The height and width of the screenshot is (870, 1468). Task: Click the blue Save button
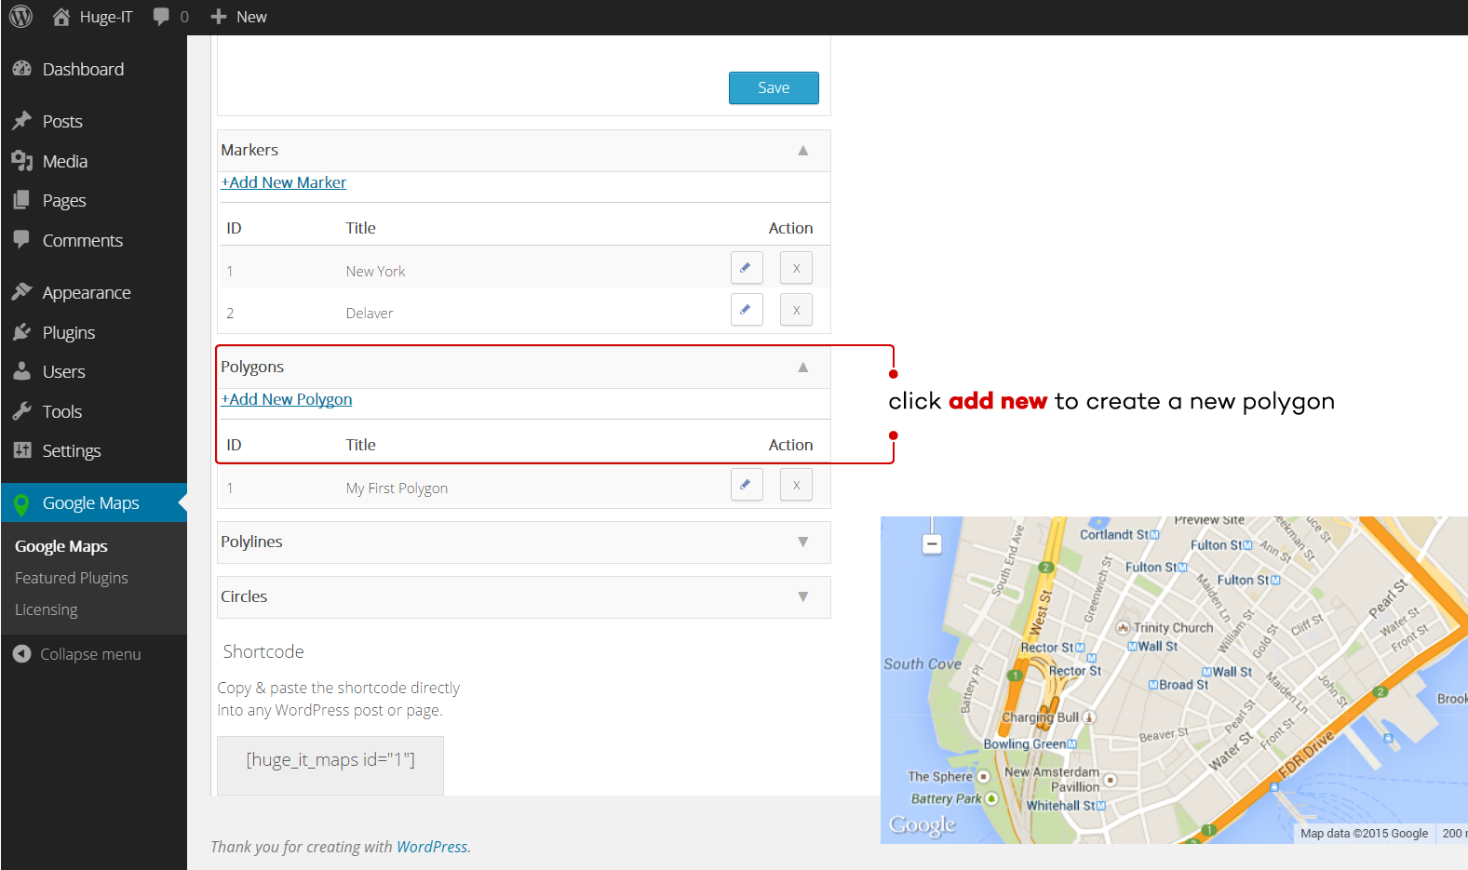point(774,87)
